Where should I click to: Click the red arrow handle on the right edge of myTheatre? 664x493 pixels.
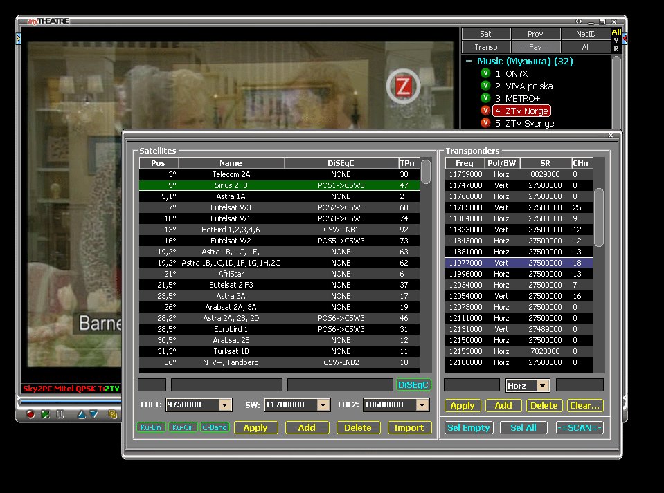tap(625, 39)
